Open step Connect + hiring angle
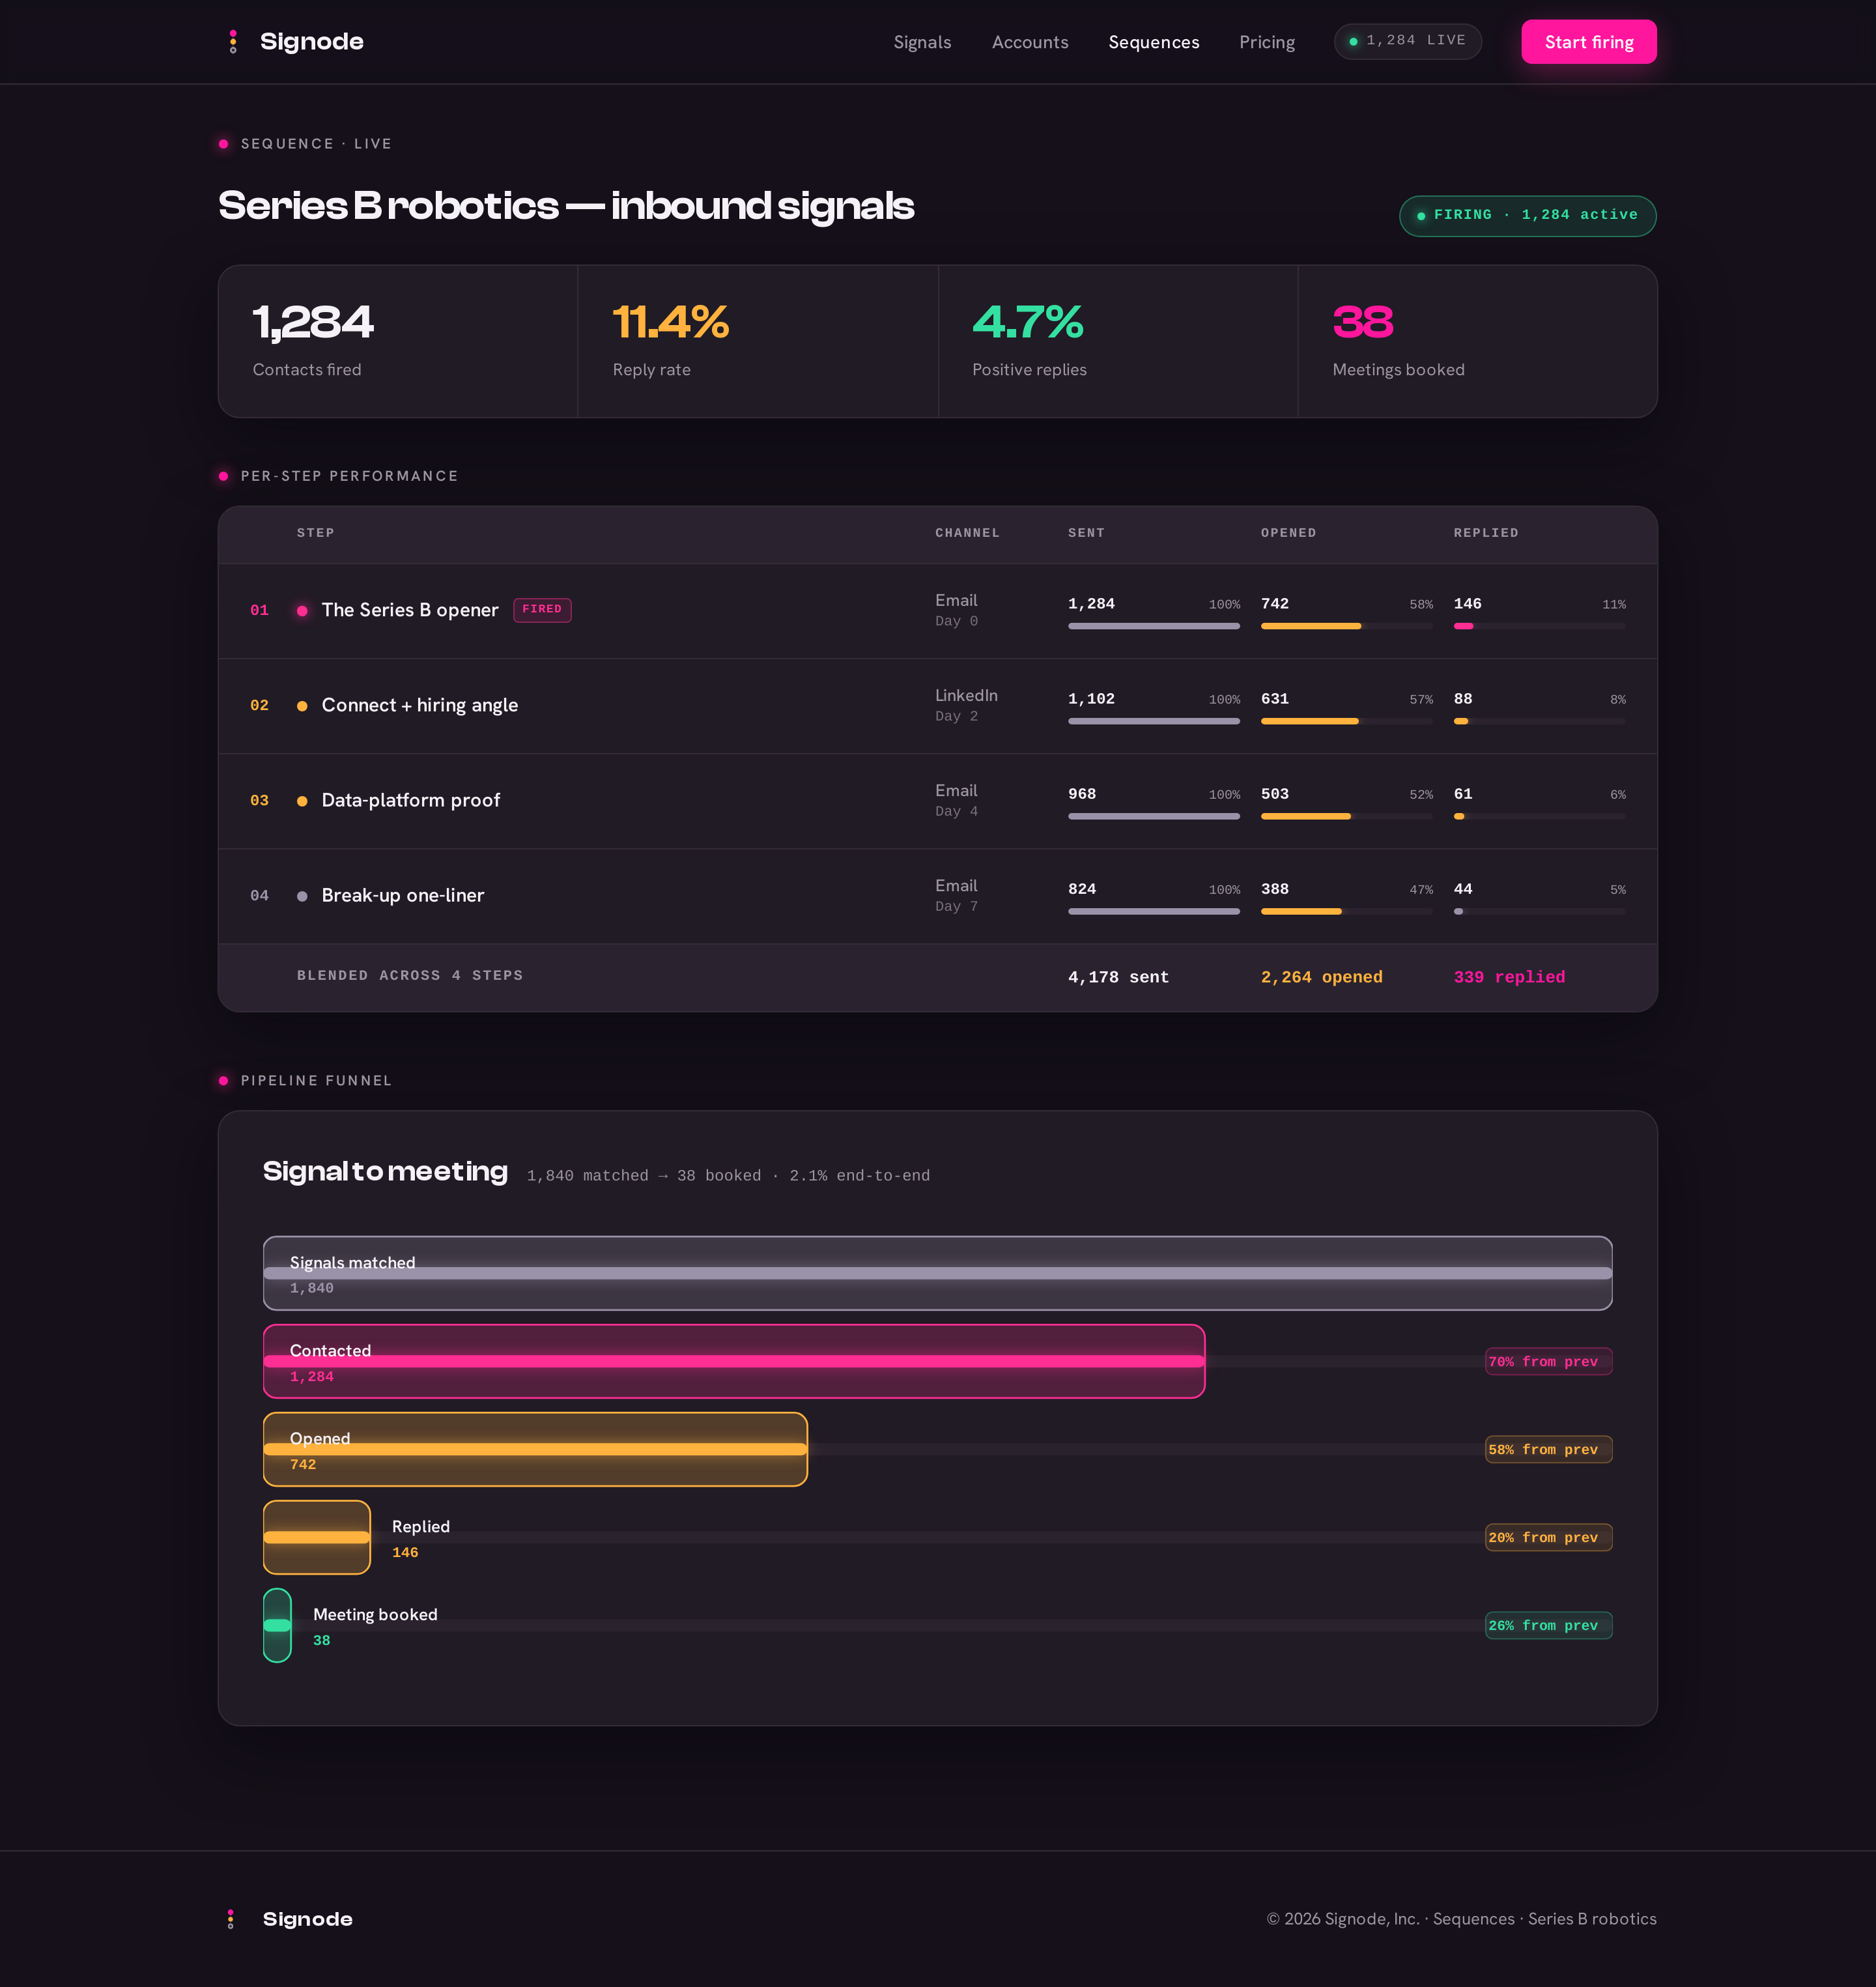 click(x=420, y=705)
